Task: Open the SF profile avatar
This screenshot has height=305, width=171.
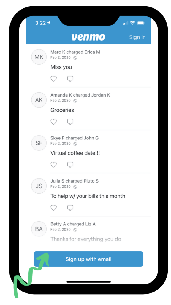Action: pyautogui.click(x=39, y=143)
